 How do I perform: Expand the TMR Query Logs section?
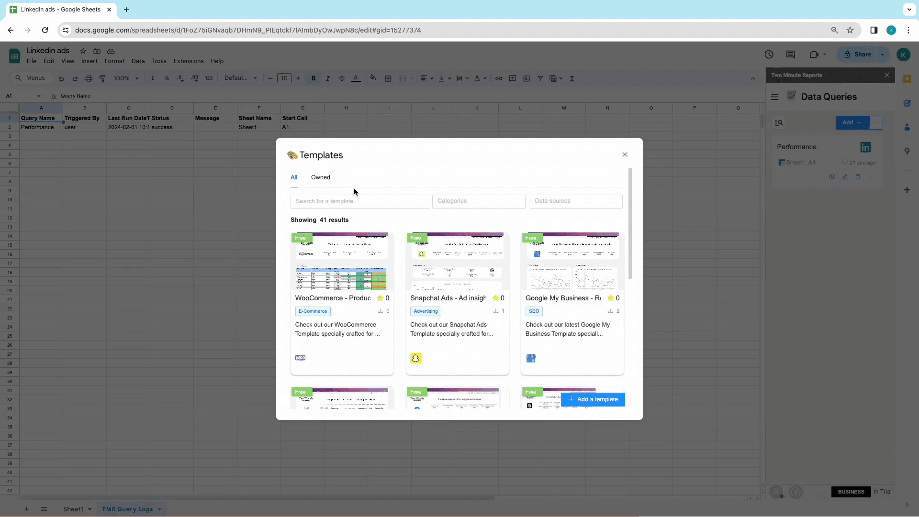pyautogui.click(x=159, y=509)
